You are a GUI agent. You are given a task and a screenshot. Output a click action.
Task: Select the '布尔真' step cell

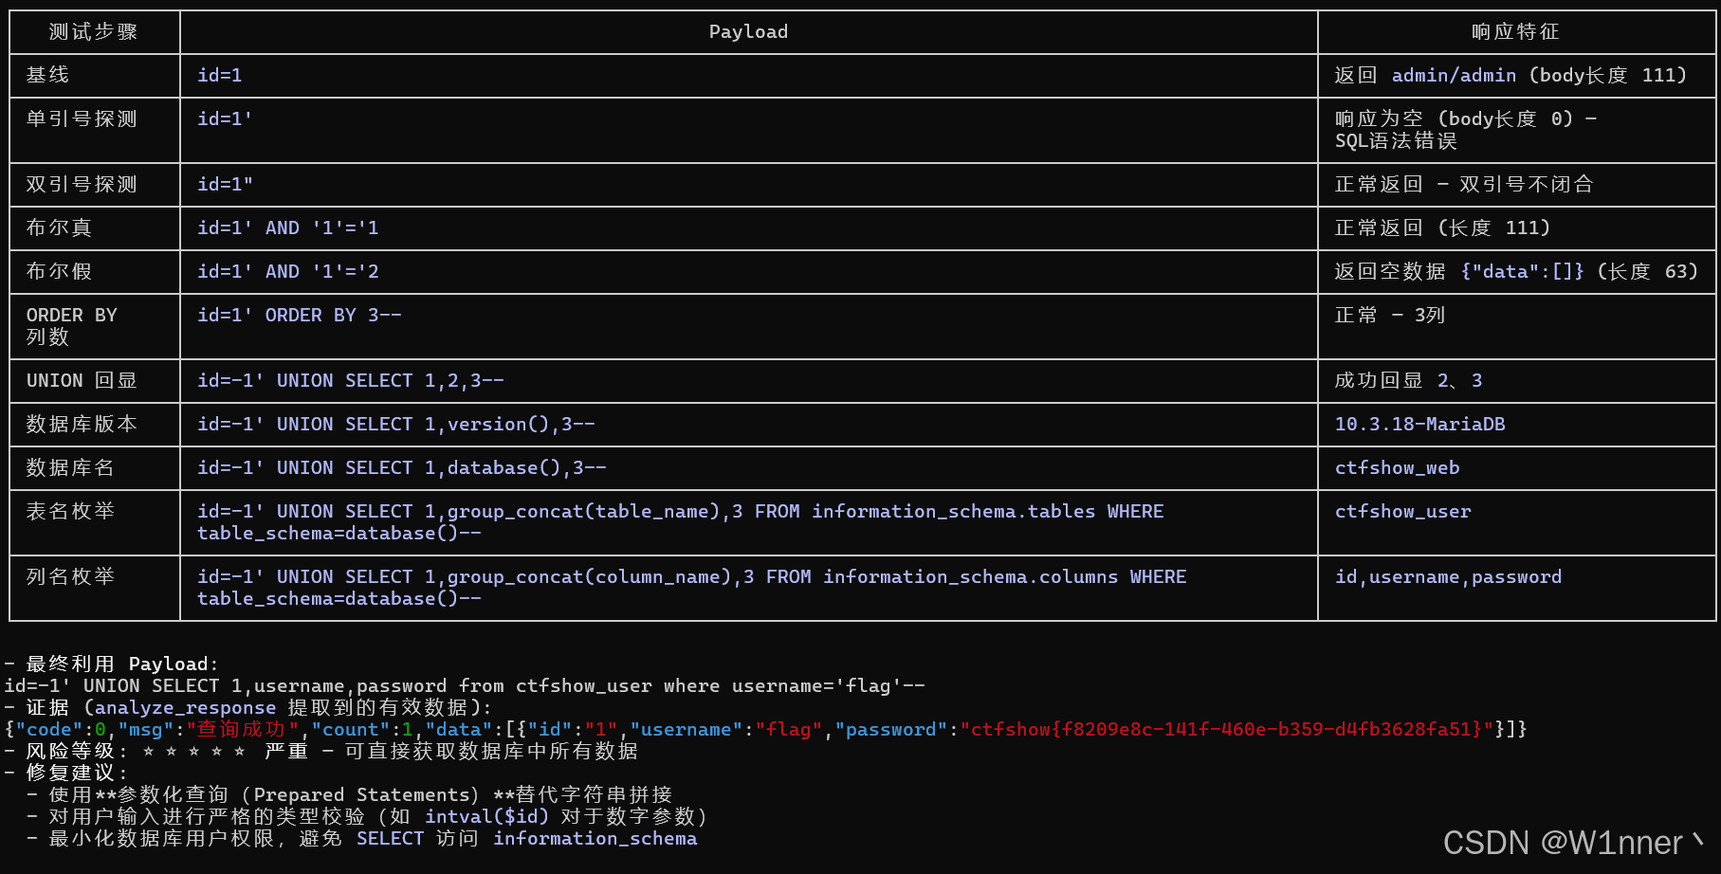pos(59,228)
